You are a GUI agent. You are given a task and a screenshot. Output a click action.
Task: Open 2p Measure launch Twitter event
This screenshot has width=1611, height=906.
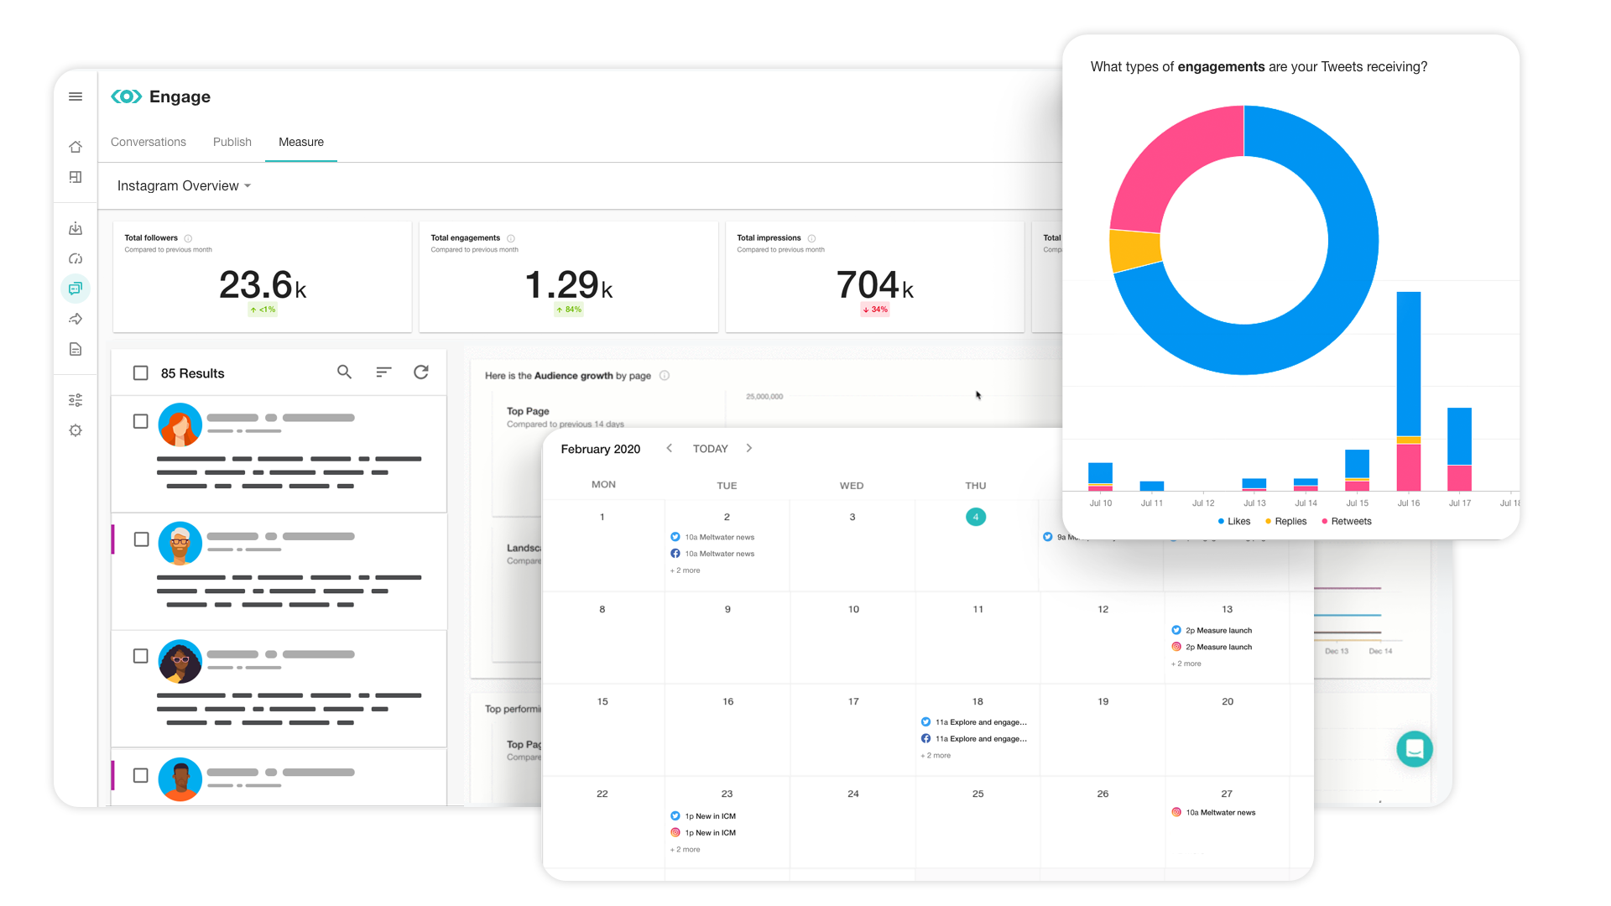click(1212, 630)
